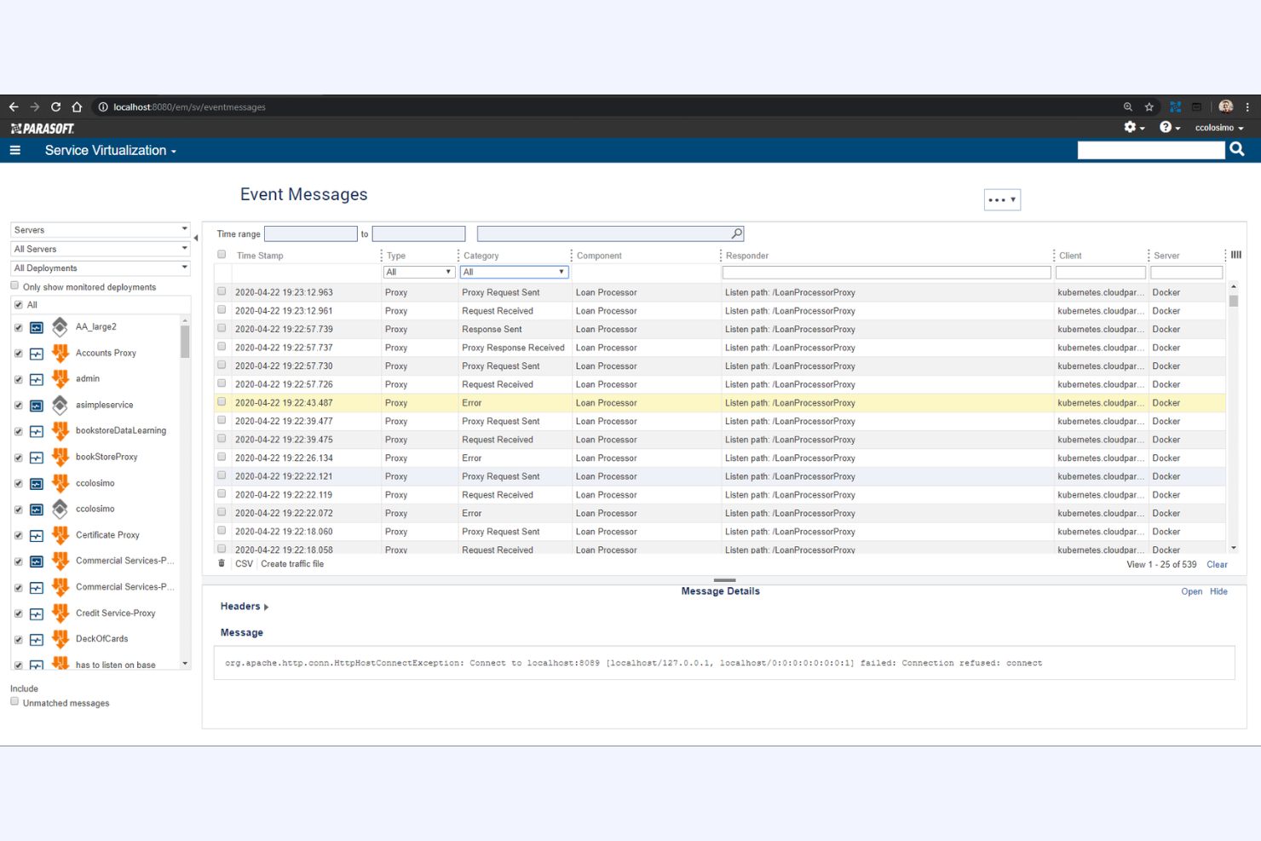The image size is (1261, 841).
Task: Click the magnifying glass search icon
Action: click(1236, 149)
